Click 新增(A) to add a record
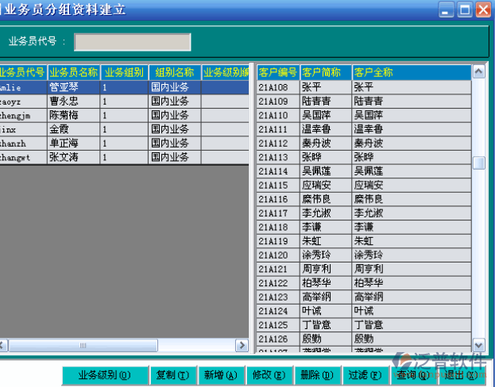The height and width of the screenshot is (387, 495). tap(220, 375)
